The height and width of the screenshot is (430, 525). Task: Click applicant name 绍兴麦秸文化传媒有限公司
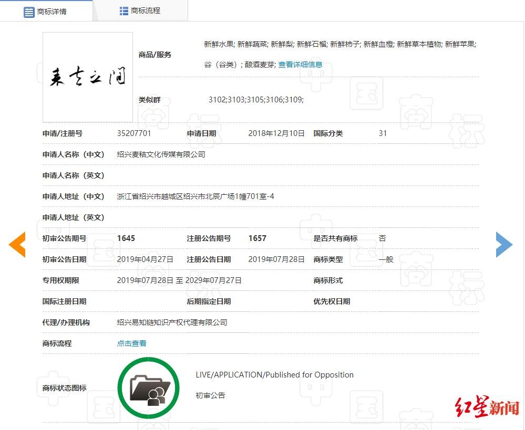click(x=161, y=154)
